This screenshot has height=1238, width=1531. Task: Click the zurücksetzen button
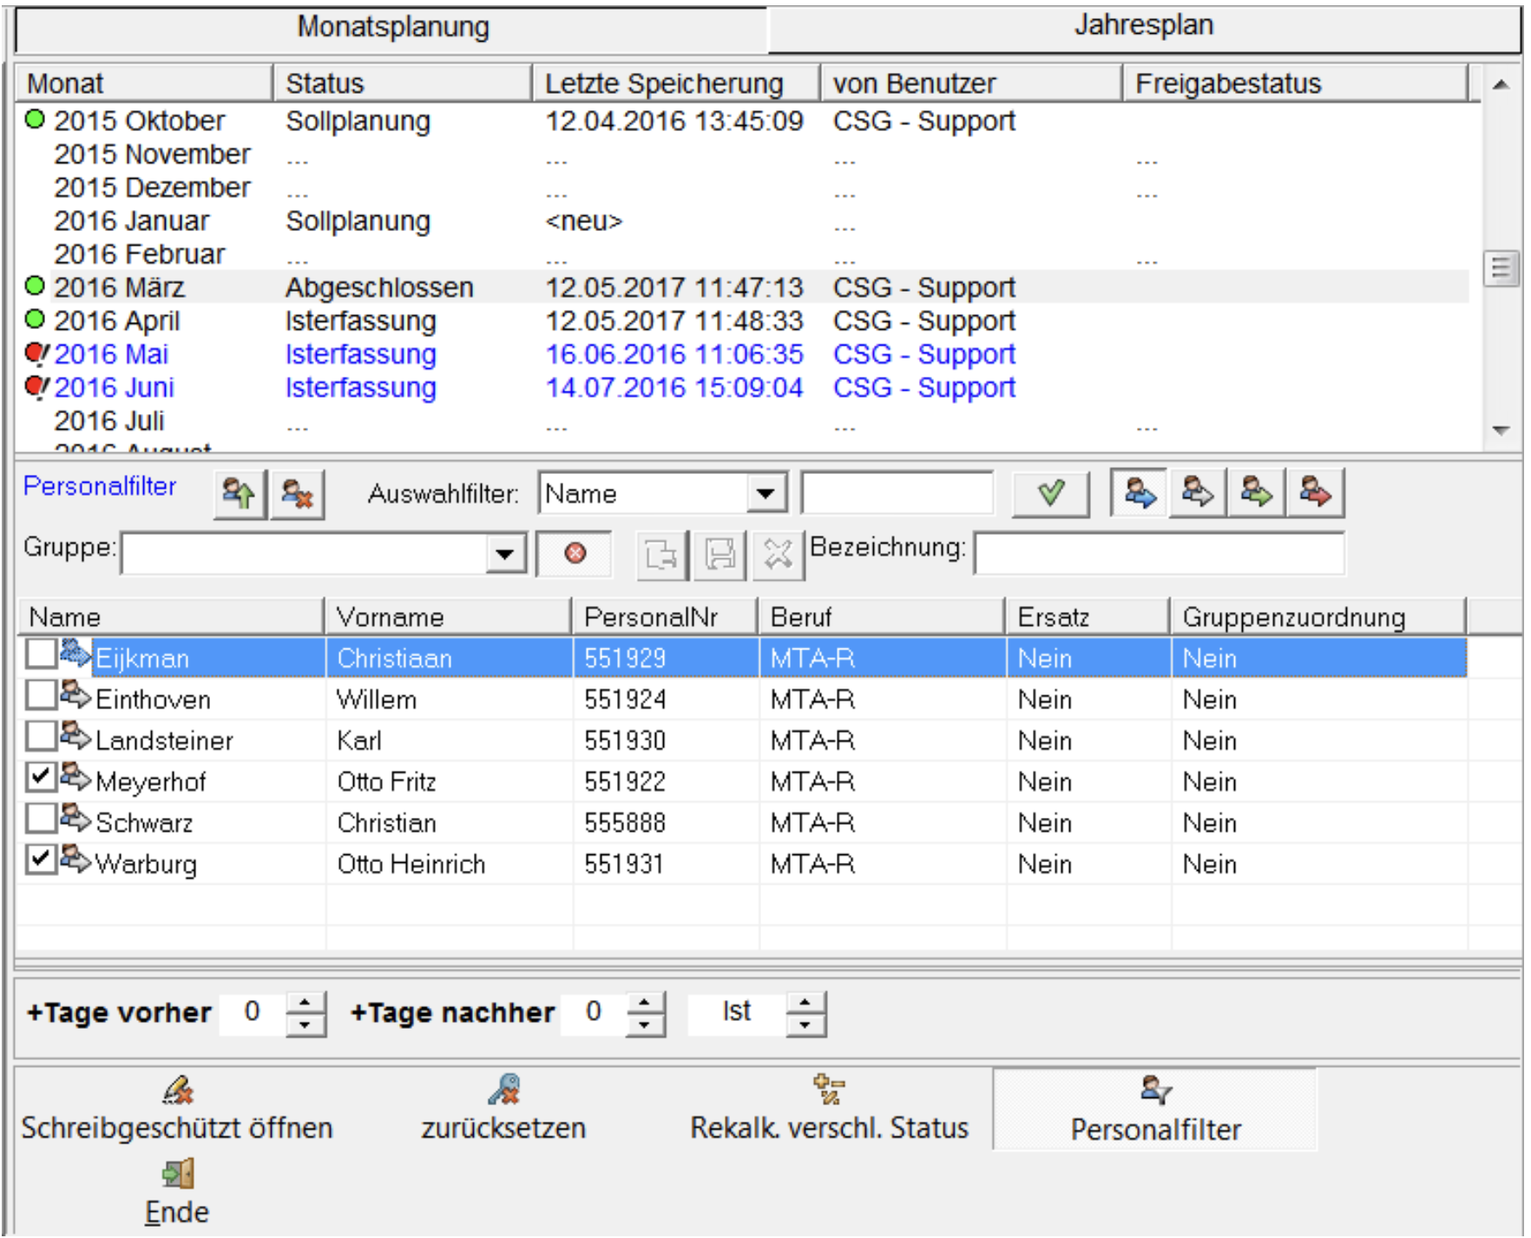click(503, 1110)
